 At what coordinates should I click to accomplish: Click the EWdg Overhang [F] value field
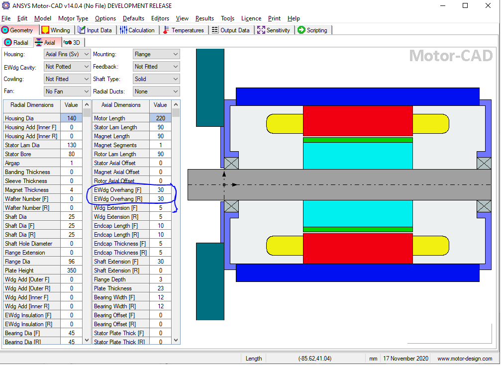(160, 190)
